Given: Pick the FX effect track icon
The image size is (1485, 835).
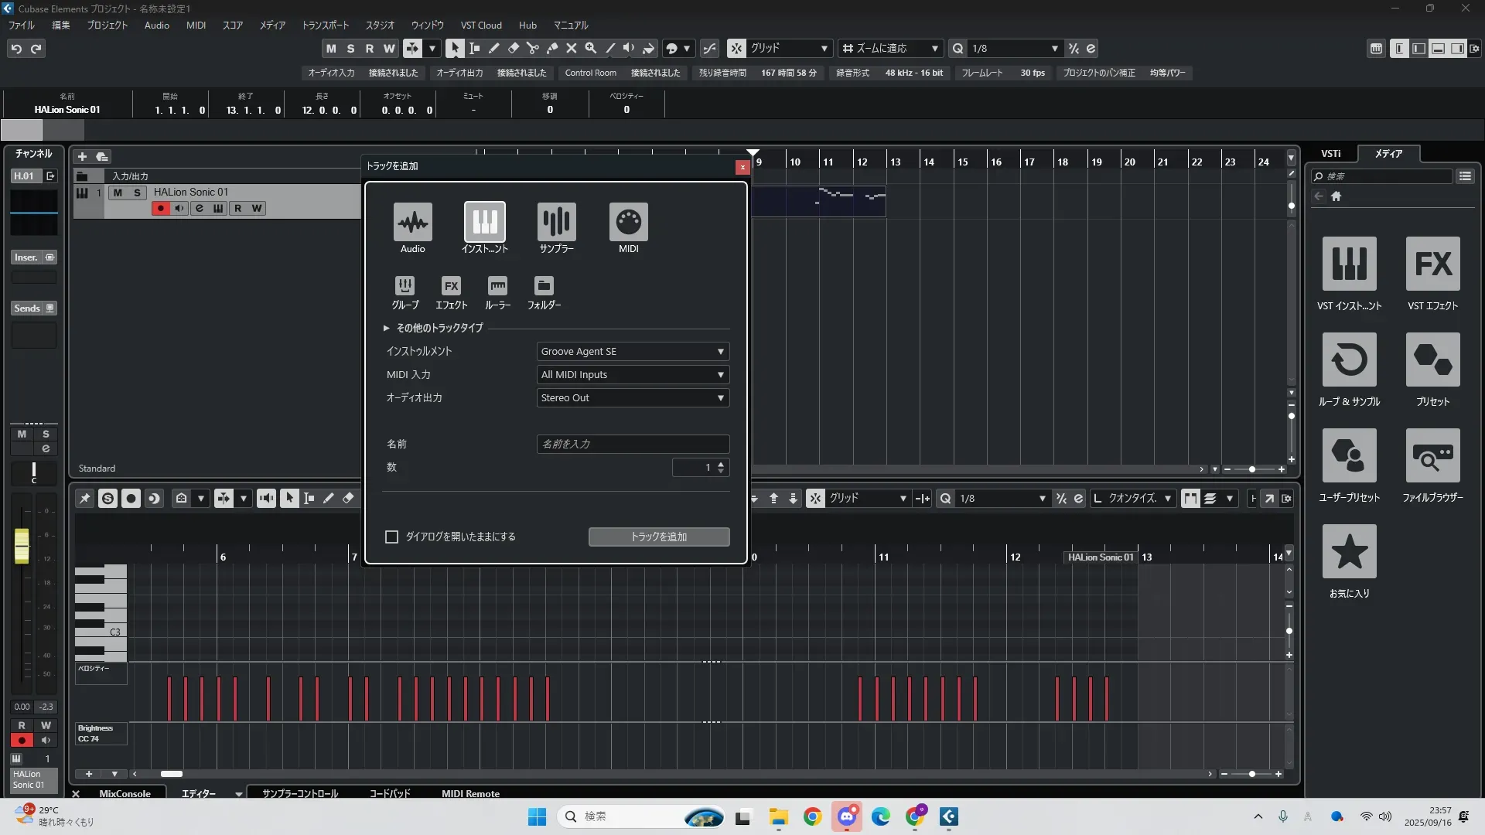Looking at the screenshot, I should [x=451, y=286].
